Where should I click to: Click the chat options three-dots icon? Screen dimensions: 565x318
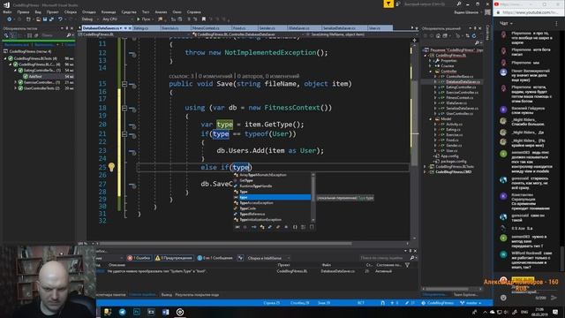[556, 23]
